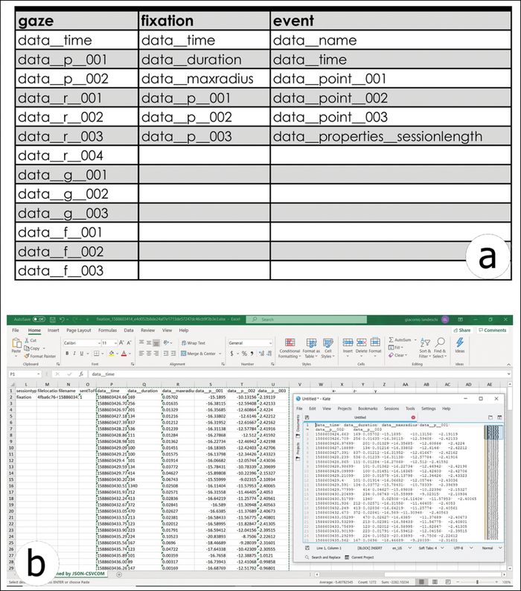Viewport: 521px width, 591px height.
Task: Click the Percent Style icon
Action: 244,354
